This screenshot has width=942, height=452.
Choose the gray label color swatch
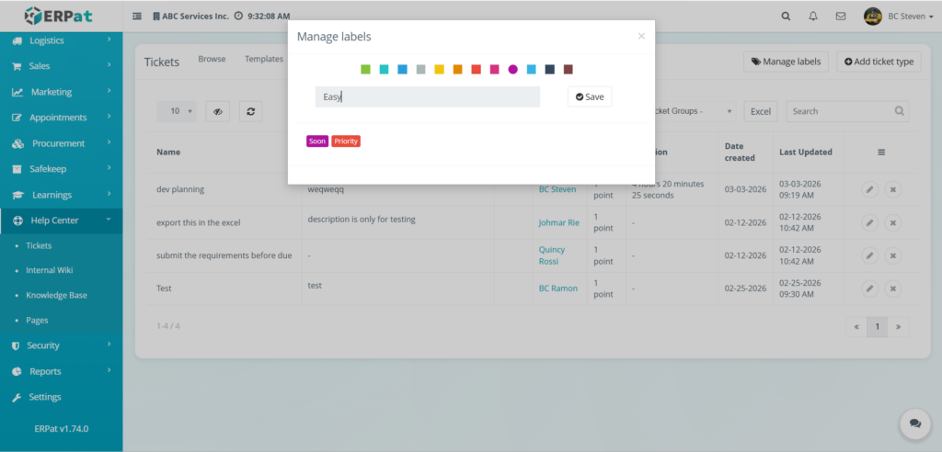tap(420, 70)
